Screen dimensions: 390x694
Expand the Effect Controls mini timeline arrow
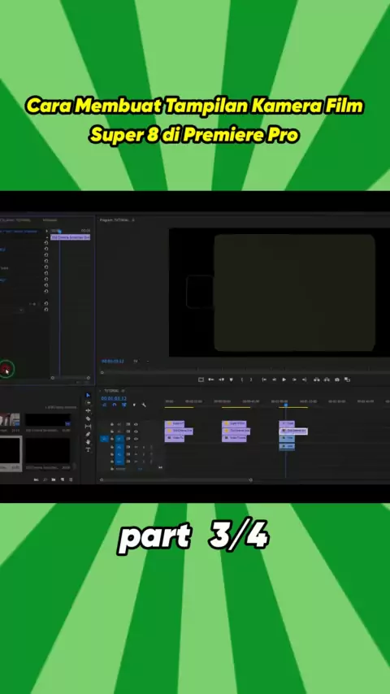[47, 231]
